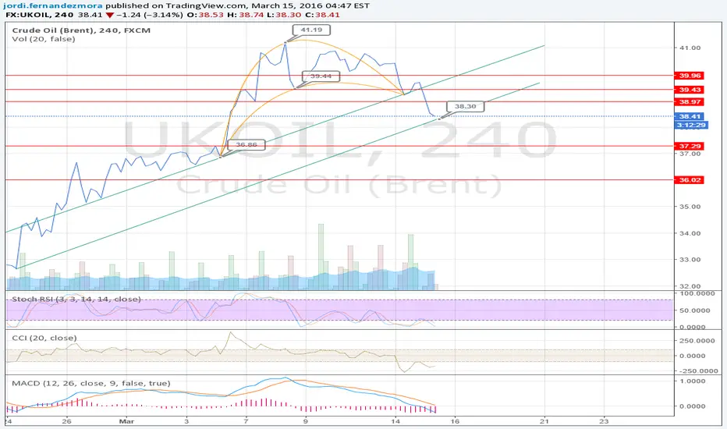Click the 3:12:29 countdown timer tag
This screenshot has height=429, width=727.
691,126
